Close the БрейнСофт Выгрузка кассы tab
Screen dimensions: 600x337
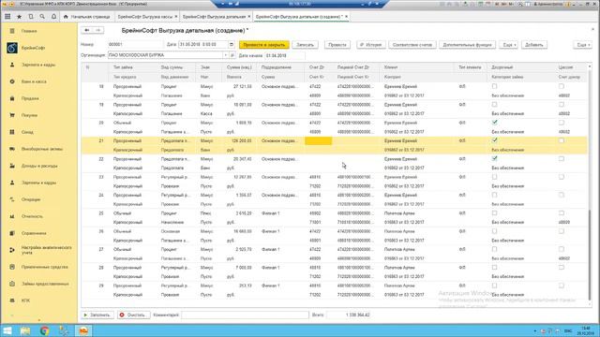176,17
